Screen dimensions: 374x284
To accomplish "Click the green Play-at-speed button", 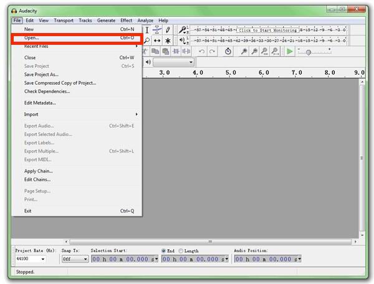I will tap(290, 51).
